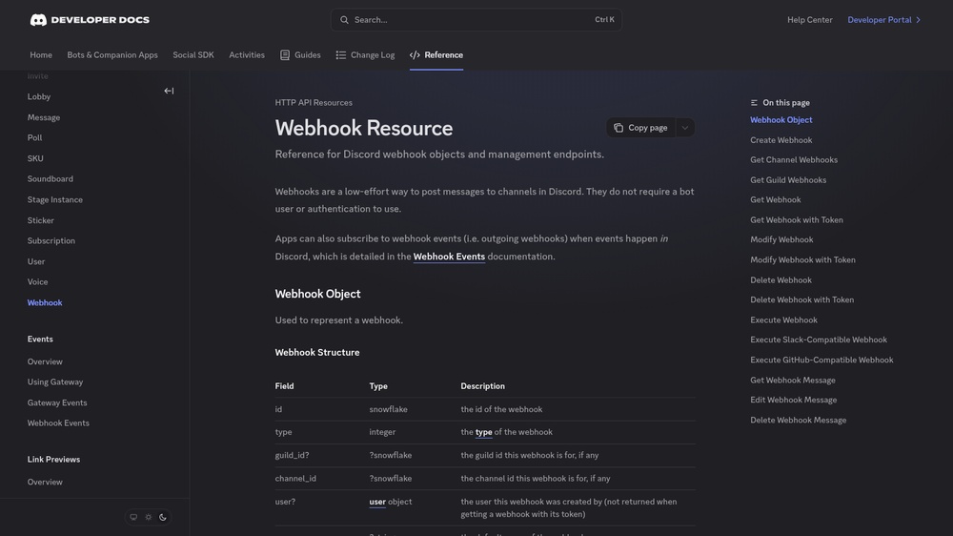Jump to Delete Webhook with Token
The width and height of the screenshot is (953, 536).
tap(802, 299)
